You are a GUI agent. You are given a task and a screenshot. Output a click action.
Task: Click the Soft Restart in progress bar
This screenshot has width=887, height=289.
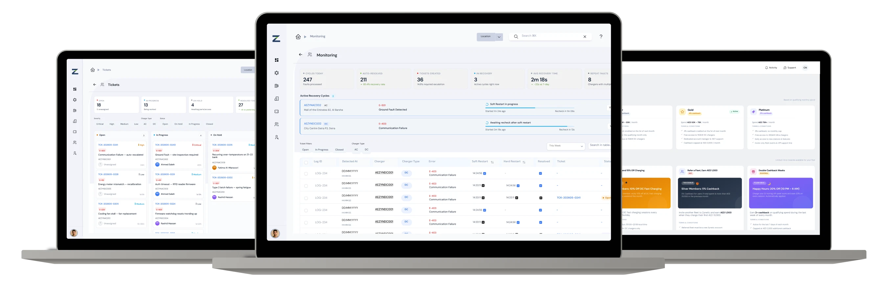click(530, 108)
